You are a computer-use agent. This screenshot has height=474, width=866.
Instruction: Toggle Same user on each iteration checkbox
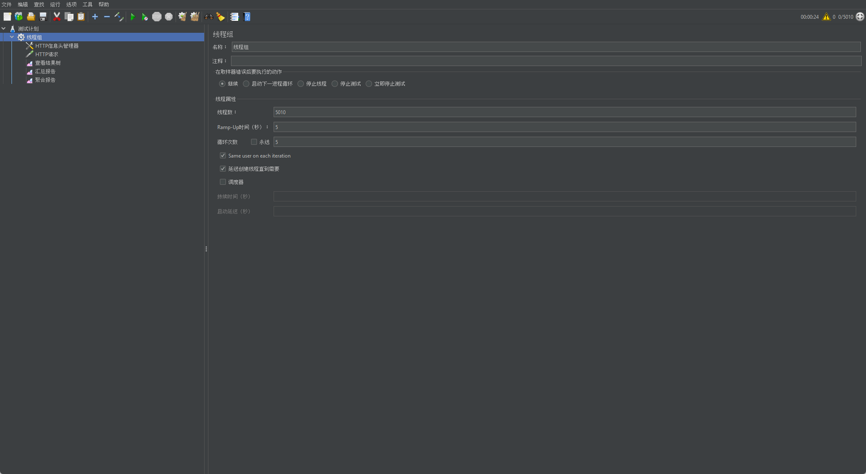pos(223,155)
